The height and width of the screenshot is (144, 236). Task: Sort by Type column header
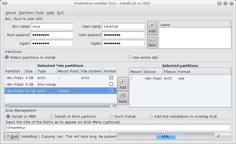[46, 71]
